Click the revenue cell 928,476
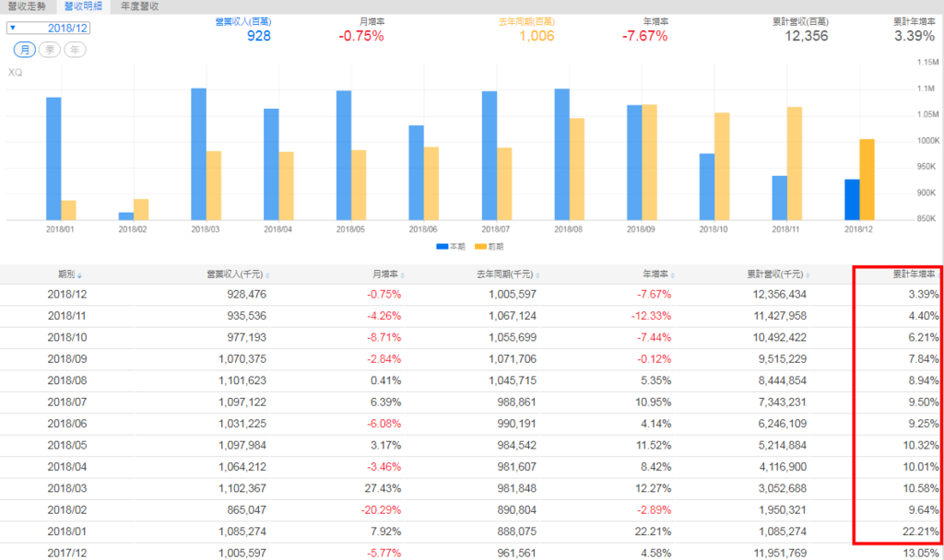Screen dimensions: 944x560 [x=246, y=295]
